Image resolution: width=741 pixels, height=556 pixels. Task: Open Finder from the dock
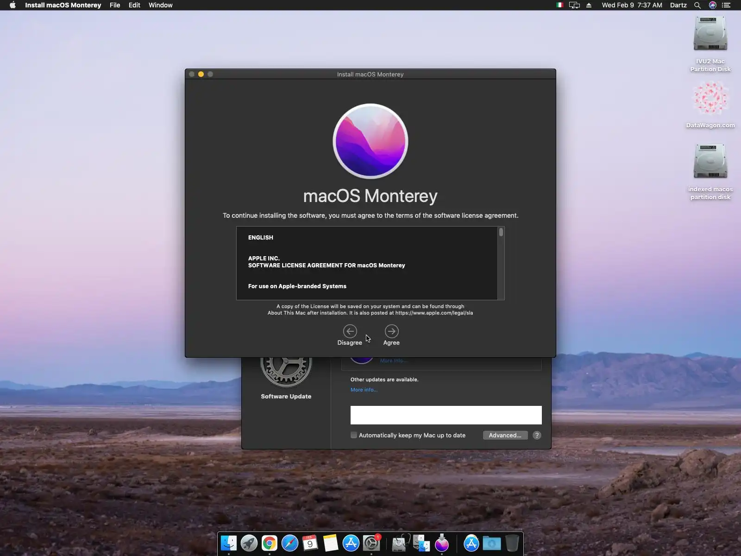tap(229, 543)
